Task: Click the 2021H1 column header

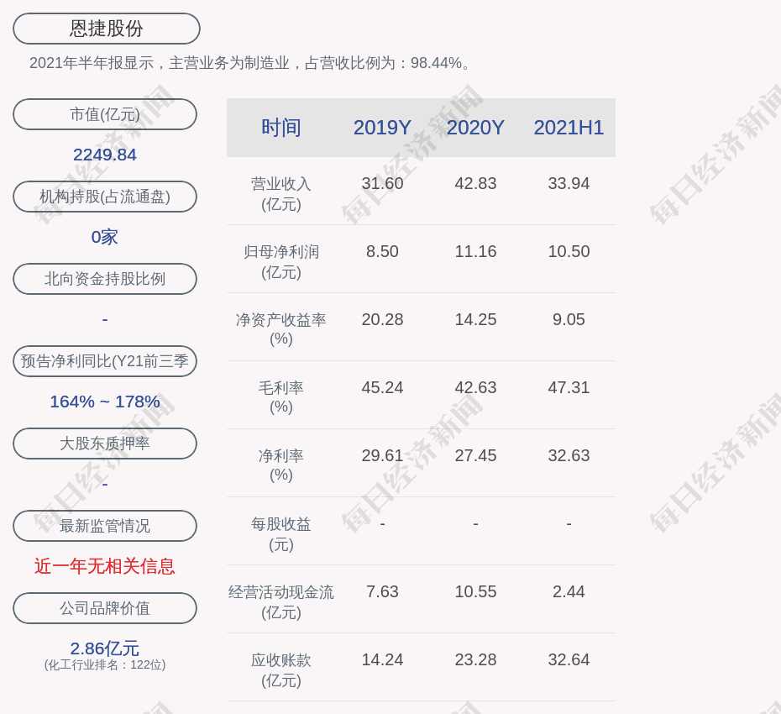Action: coord(569,128)
